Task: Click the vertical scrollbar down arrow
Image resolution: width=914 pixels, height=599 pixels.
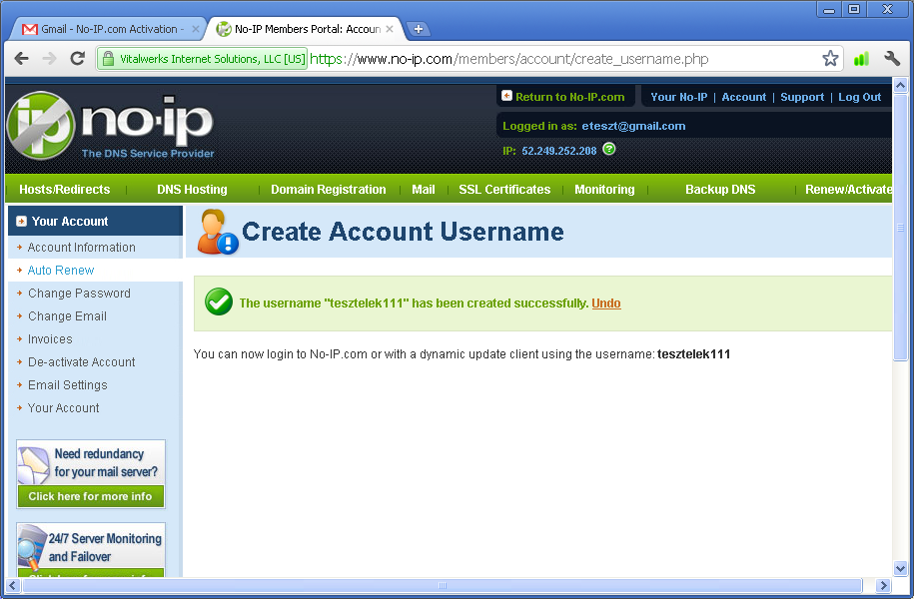Action: coord(900,568)
